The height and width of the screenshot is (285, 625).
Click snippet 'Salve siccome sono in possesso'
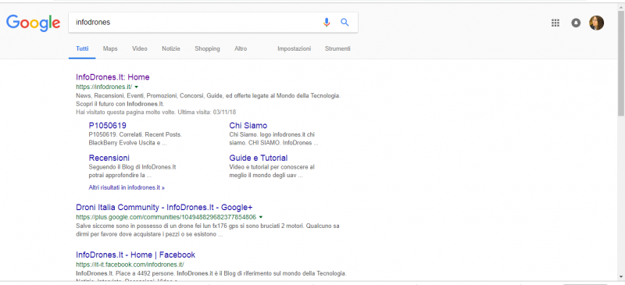pyautogui.click(x=208, y=230)
